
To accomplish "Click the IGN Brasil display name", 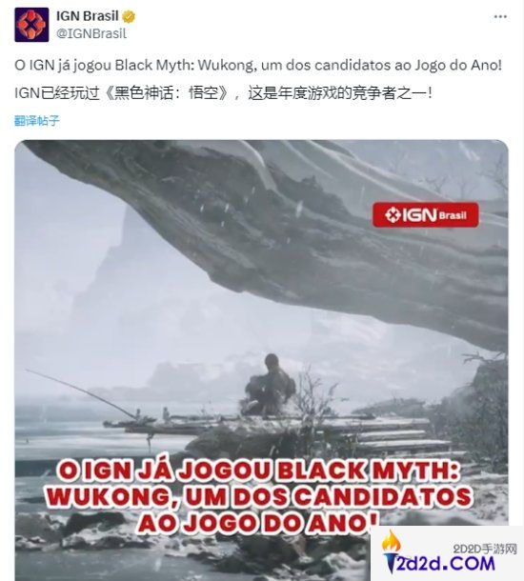I will click(87, 16).
